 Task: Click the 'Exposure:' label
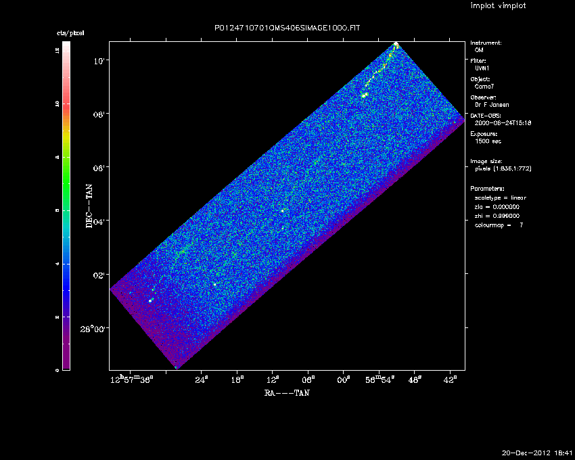click(484, 134)
